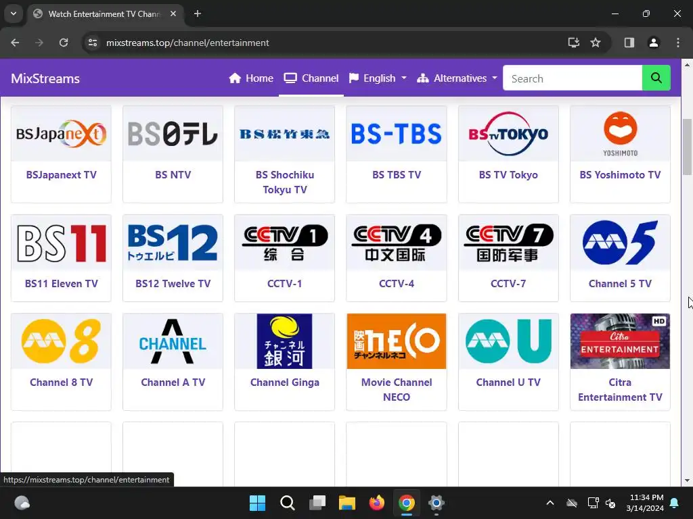Open the teal Channel U logo

(508, 341)
